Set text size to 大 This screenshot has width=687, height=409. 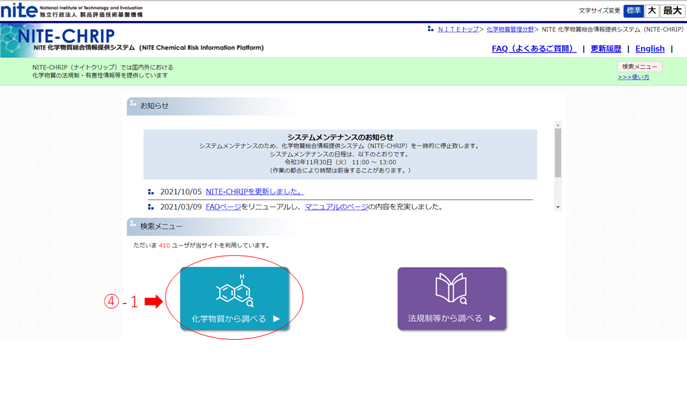coord(652,11)
